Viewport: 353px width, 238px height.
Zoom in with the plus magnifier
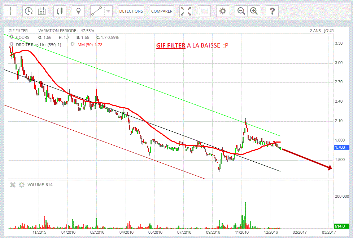pyautogui.click(x=254, y=11)
